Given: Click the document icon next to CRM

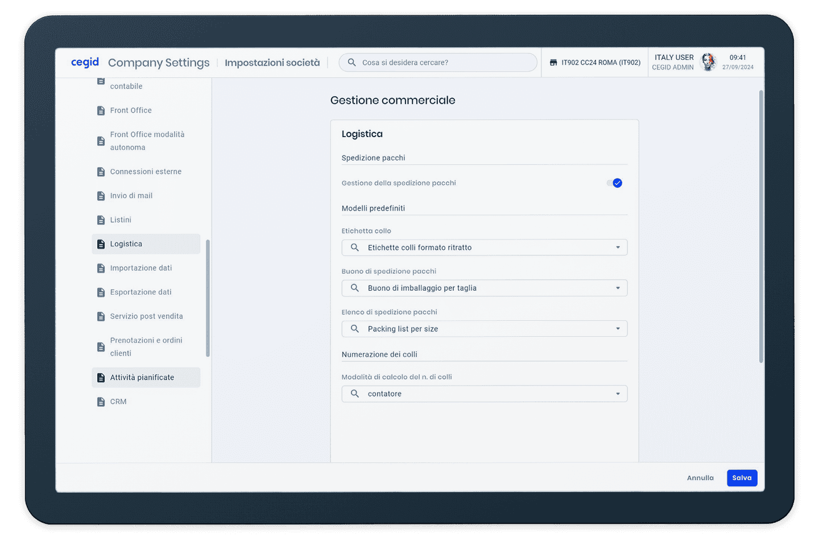Looking at the screenshot, I should (x=101, y=402).
